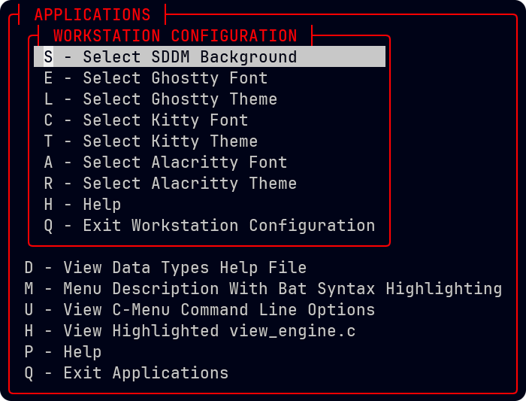Viewport: 526px width, 401px height.
Task: Click the U hotkey letter for C-Menu options
Action: [29, 310]
